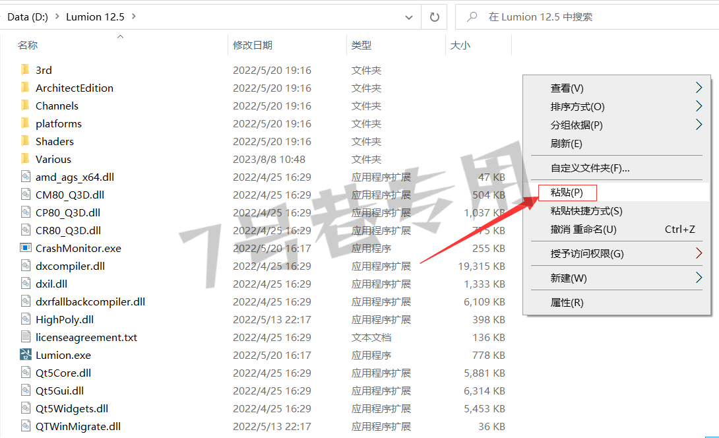Image resolution: width=719 pixels, height=438 pixels.
Task: Click the Qt5Core.dll file icon
Action: (26, 373)
